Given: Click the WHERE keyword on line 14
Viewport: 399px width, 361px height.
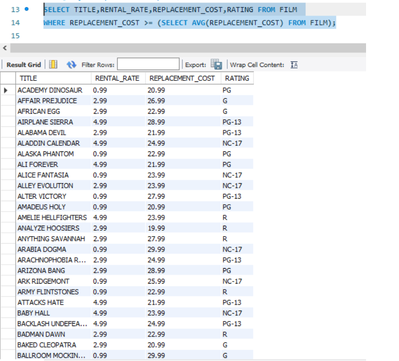Looking at the screenshot, I should (54, 23).
